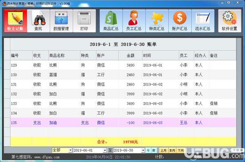Viewport: 245px width, 162px height.
Task: Click the 时间 column header
Action: (x=160, y=55)
